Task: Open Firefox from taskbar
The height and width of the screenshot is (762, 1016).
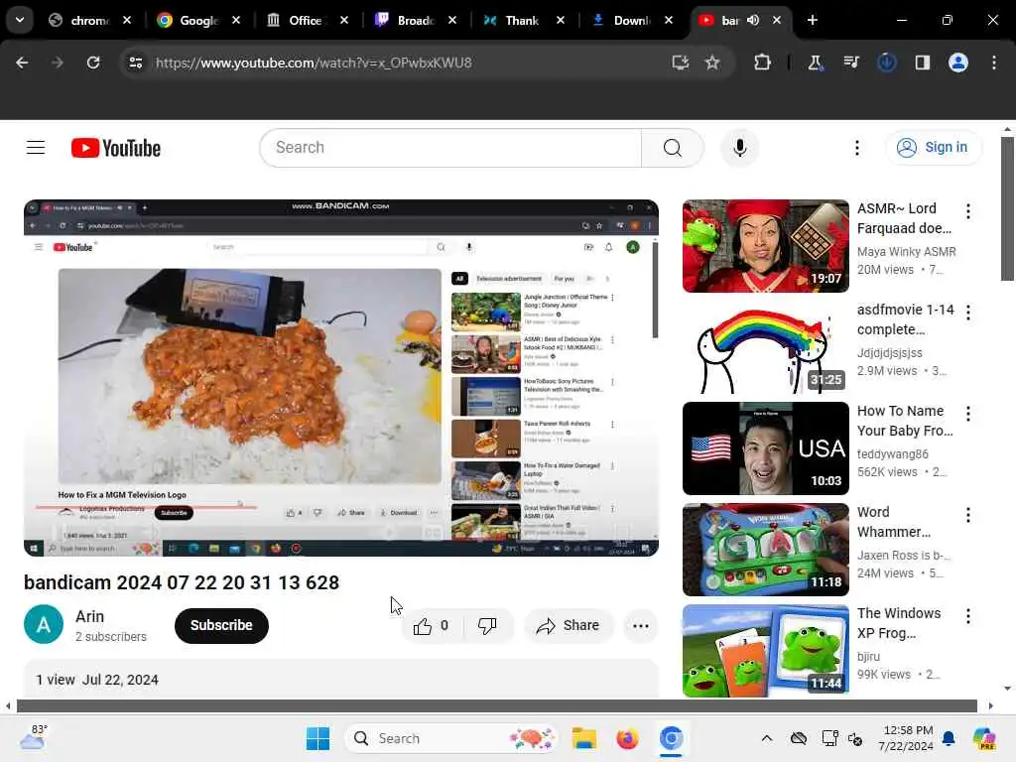Action: point(627,738)
